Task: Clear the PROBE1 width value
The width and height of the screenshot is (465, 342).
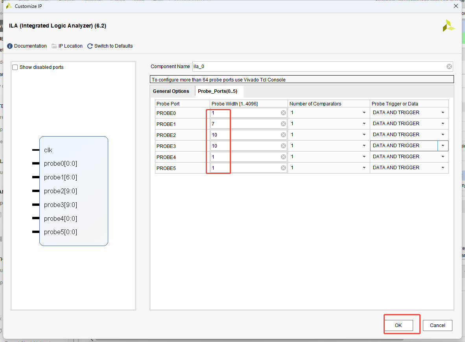Action: (283, 124)
